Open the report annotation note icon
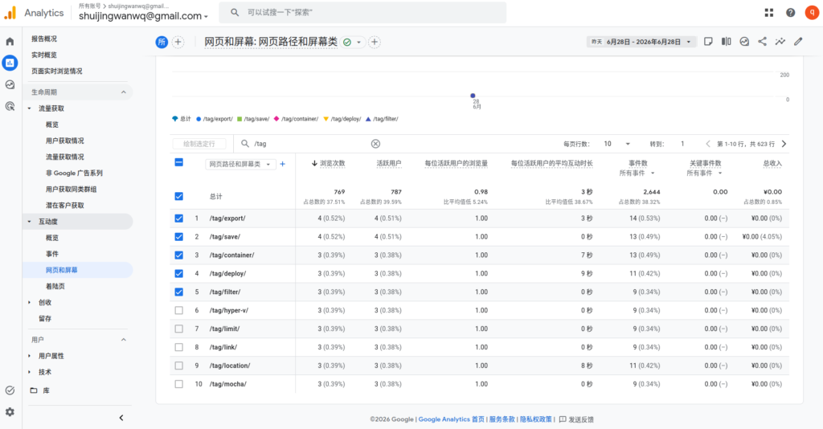The image size is (823, 429). click(708, 42)
